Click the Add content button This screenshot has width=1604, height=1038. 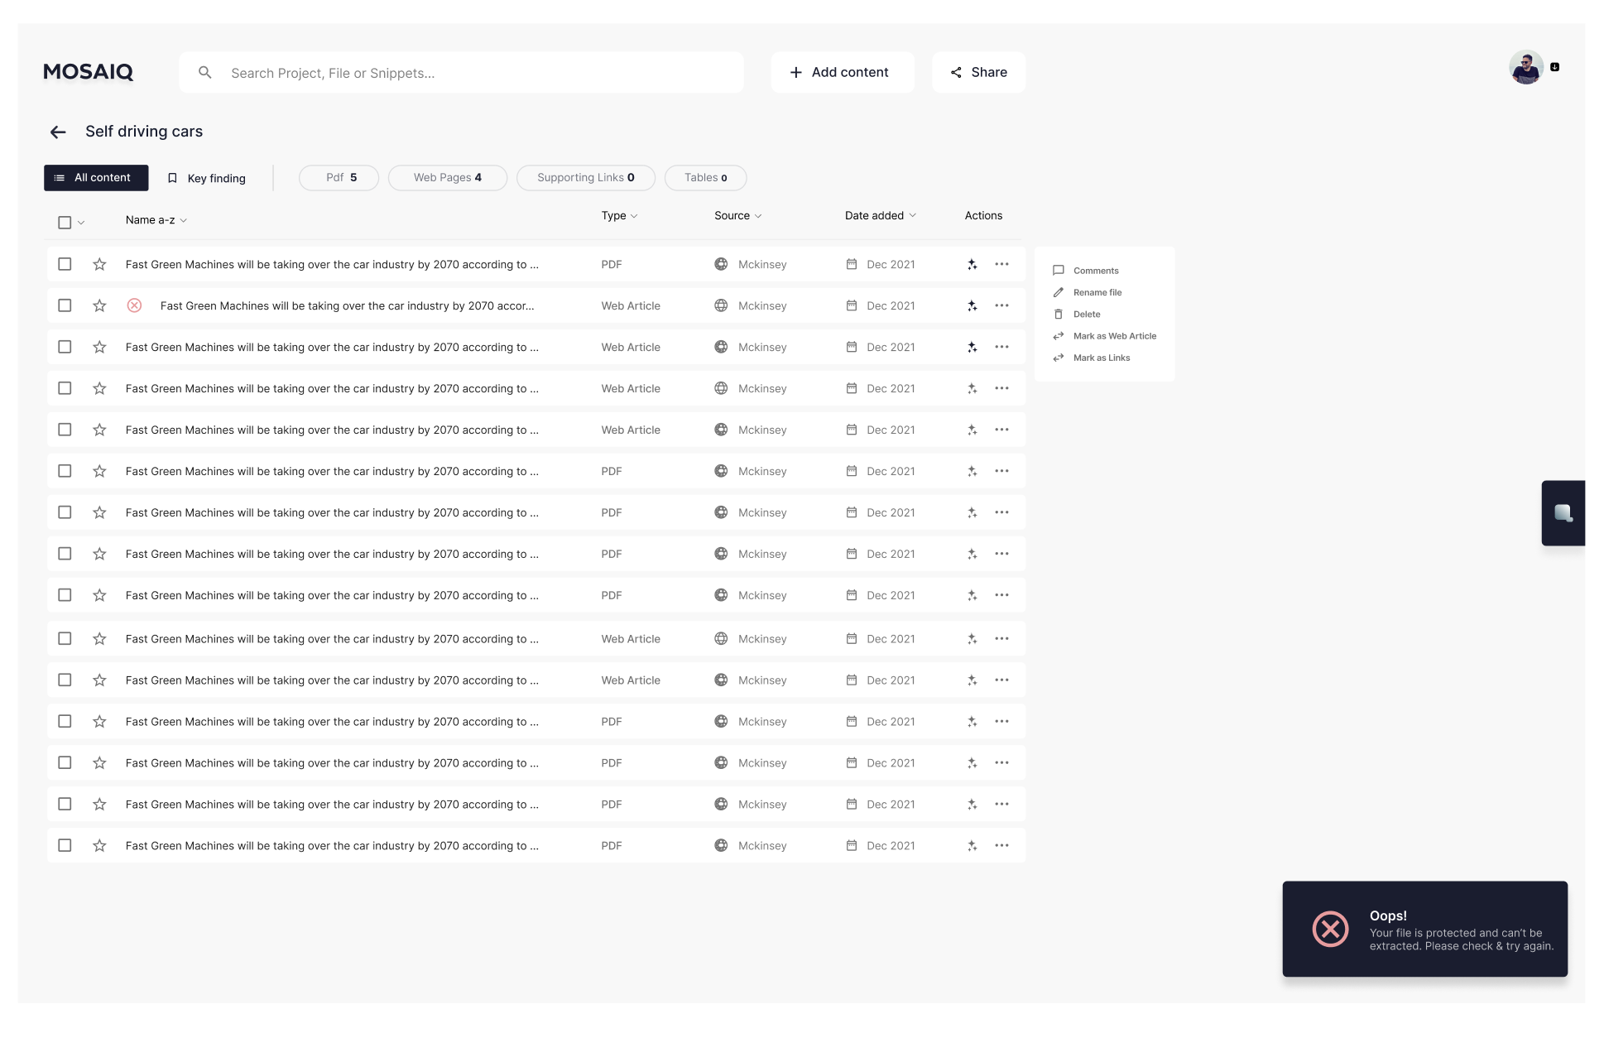tap(842, 72)
